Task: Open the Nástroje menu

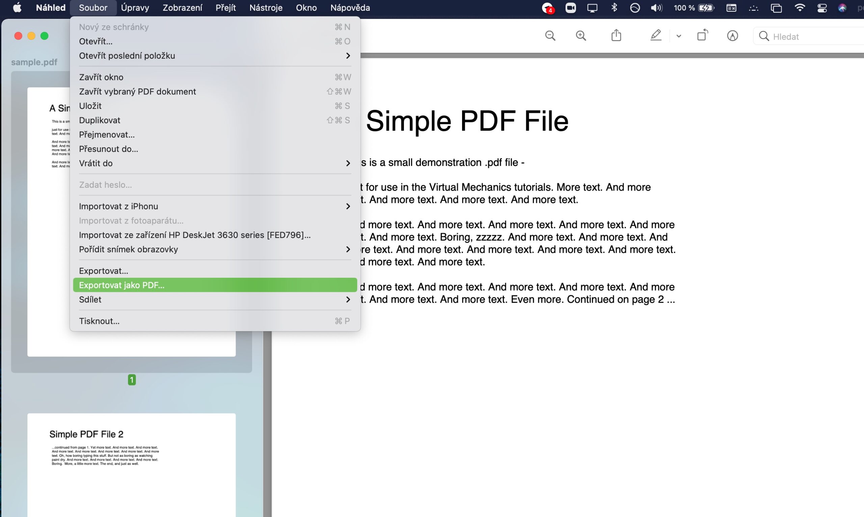Action: [265, 8]
